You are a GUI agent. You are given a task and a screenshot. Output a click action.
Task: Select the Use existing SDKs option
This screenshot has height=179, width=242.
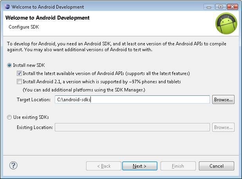pos(9,117)
